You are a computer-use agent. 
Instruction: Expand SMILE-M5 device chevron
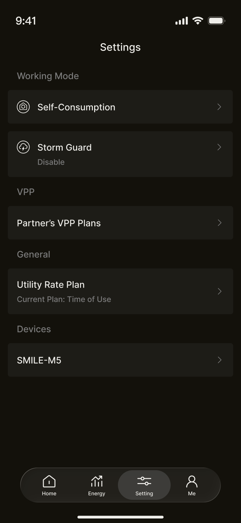click(219, 360)
